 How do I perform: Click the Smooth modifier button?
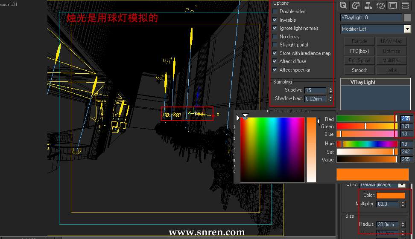(359, 70)
